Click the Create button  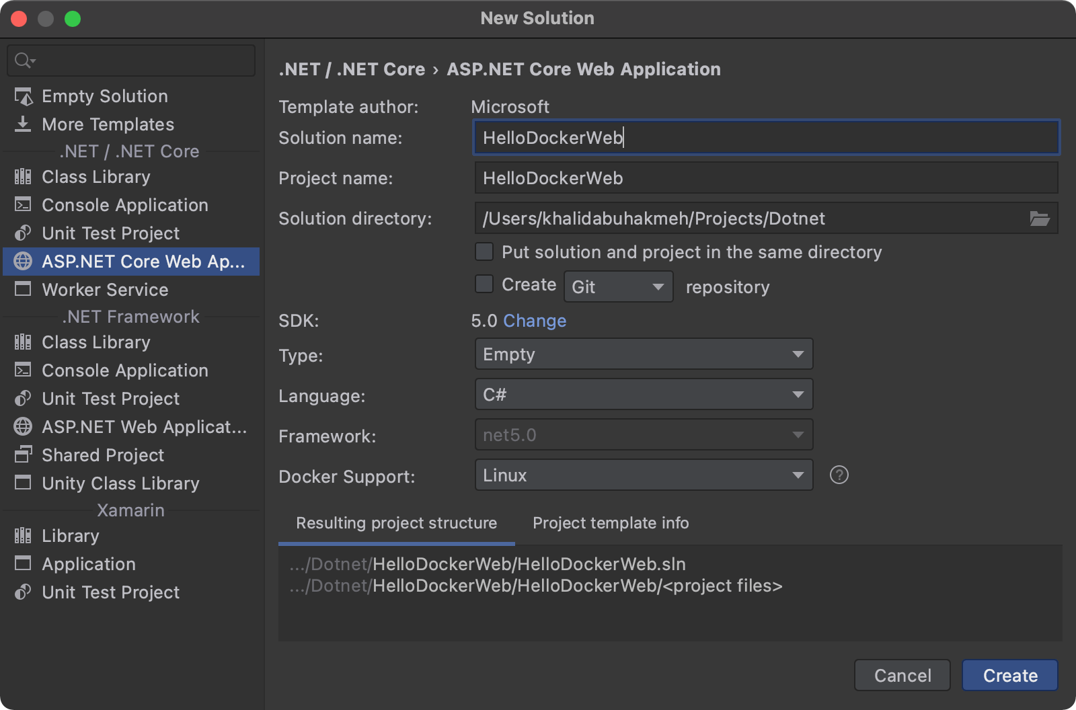click(1009, 675)
